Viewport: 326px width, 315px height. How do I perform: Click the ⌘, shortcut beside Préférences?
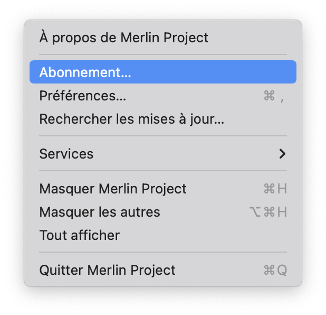[x=274, y=96]
